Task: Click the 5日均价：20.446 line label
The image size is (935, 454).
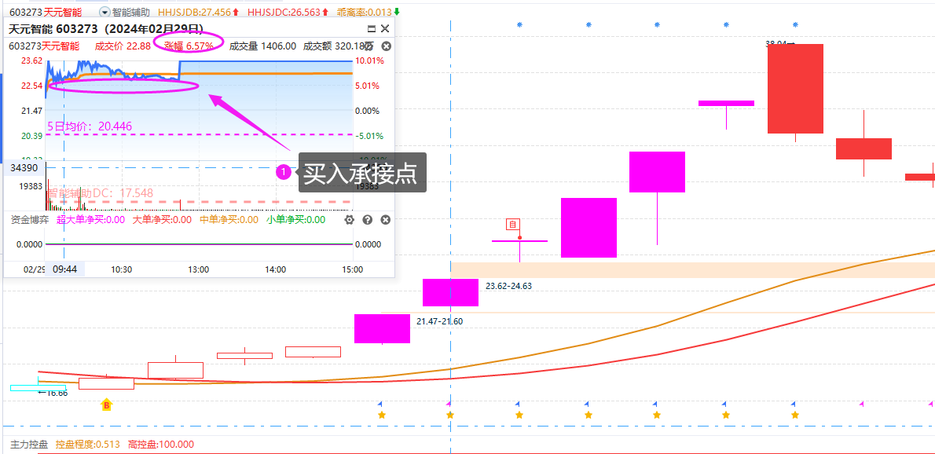Action: click(x=90, y=126)
